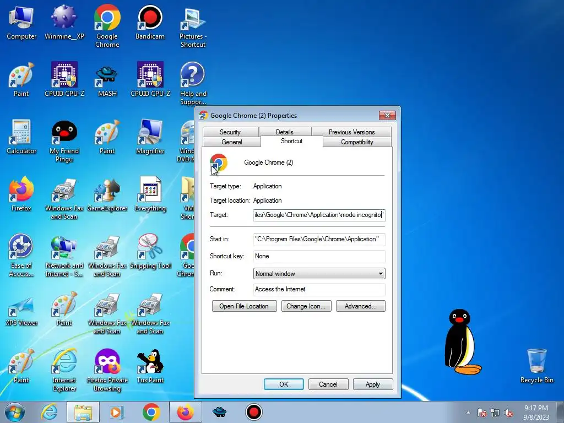Click in the Target text field
Viewport: 564px width, 423px height.
tap(319, 215)
